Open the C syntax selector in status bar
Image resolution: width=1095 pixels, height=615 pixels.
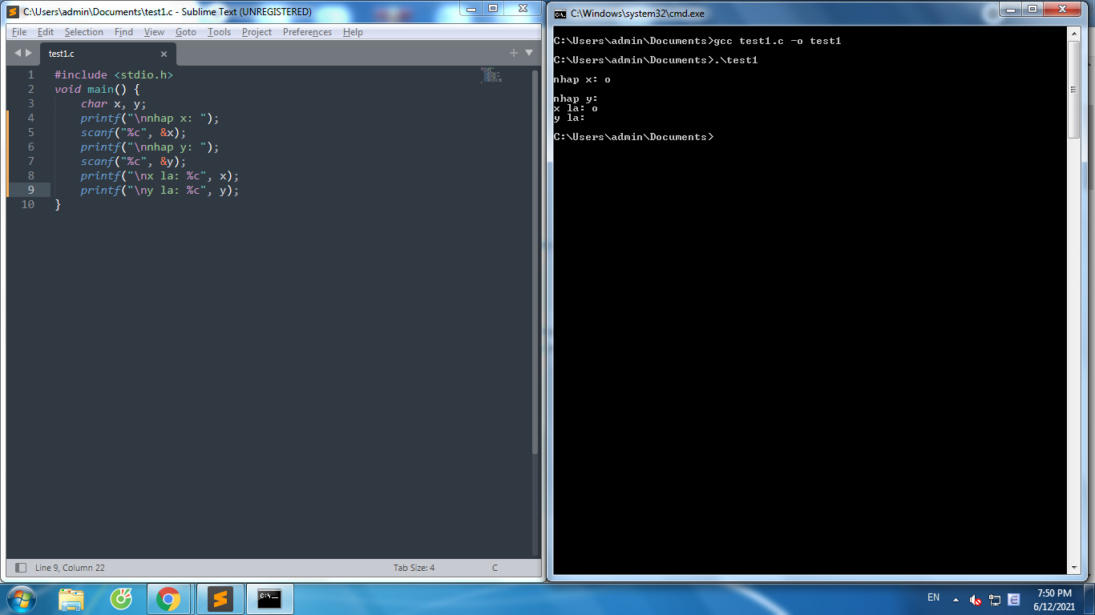(x=495, y=568)
